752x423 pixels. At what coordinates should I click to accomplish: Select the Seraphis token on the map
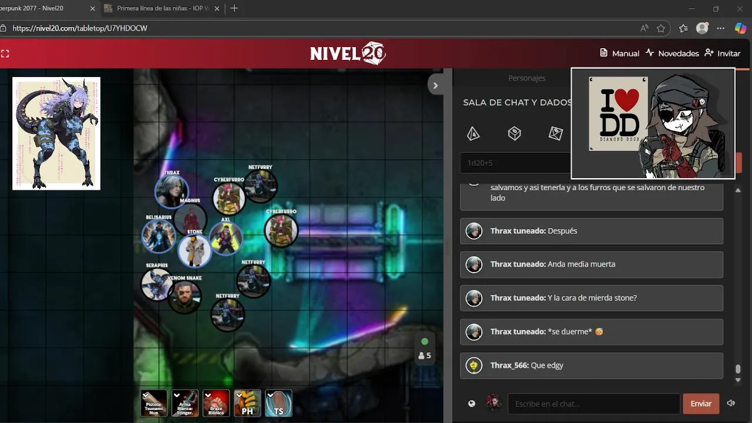(157, 284)
